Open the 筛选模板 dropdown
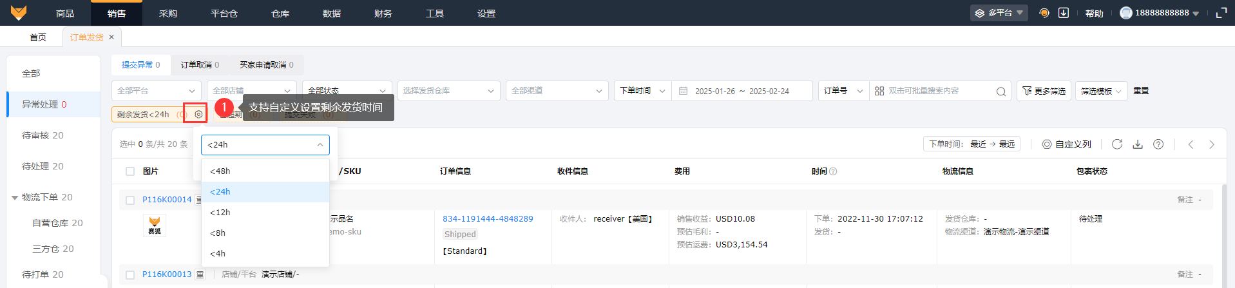Viewport: 1235px width, 288px height. tap(1101, 91)
